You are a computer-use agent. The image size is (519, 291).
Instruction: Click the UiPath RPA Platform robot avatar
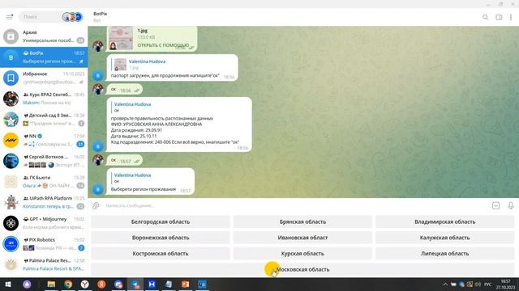tap(11, 202)
